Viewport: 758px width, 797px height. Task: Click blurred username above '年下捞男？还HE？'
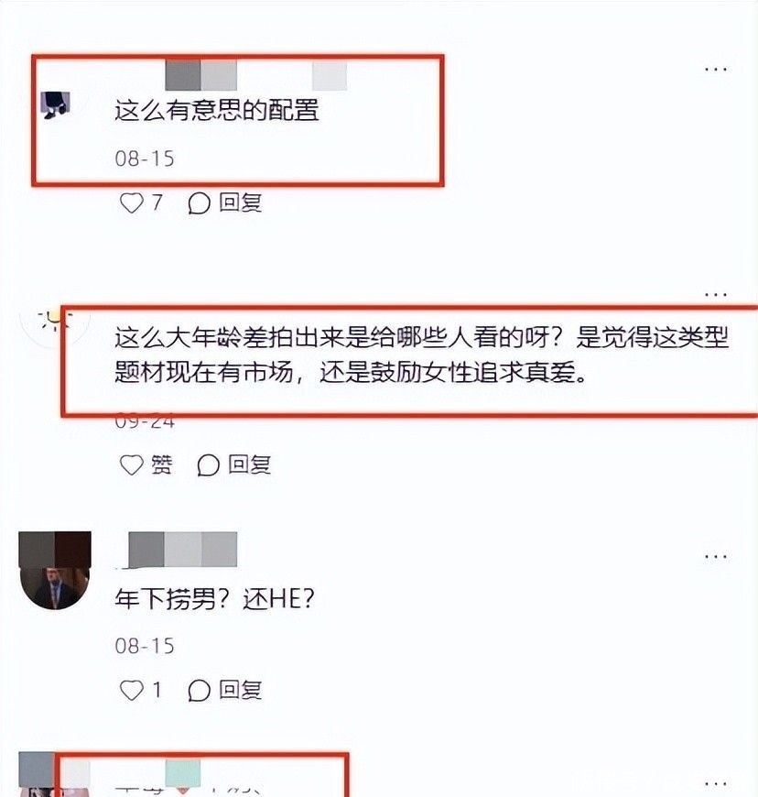(x=183, y=550)
